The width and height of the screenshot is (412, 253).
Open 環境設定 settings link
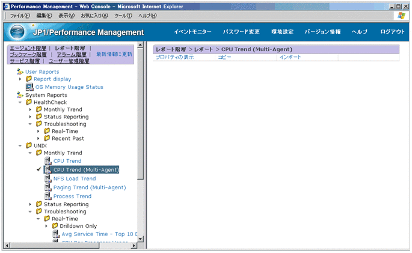coord(282,32)
